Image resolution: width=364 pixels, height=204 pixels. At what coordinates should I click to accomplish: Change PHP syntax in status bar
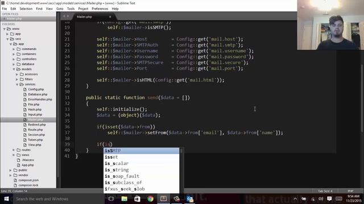(x=350, y=191)
